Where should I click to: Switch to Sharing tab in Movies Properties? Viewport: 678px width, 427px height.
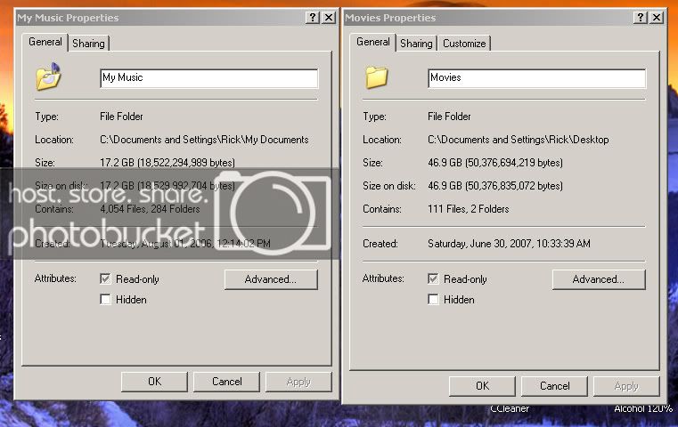[416, 44]
